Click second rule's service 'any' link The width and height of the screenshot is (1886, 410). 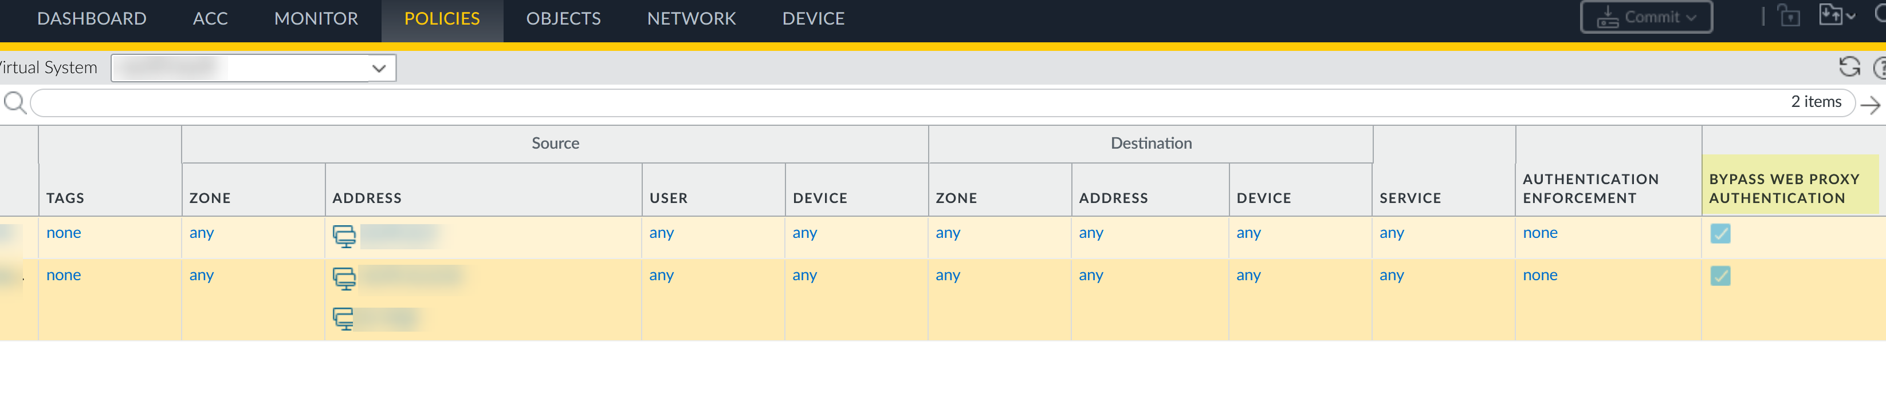coord(1391,276)
